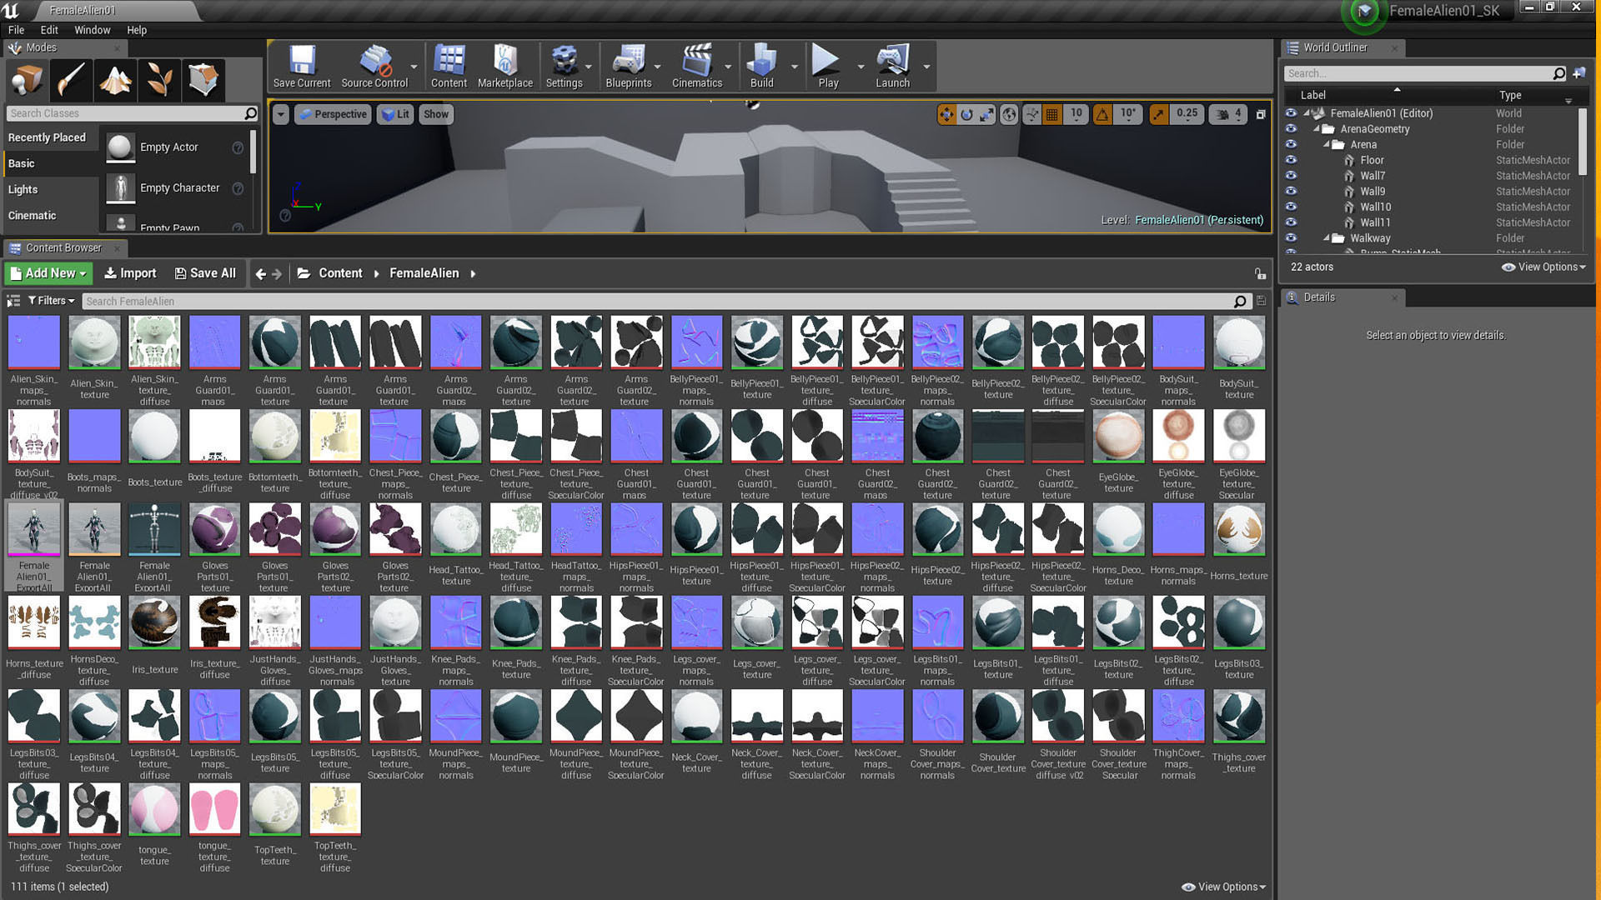Viewport: 1601px width, 900px height.
Task: Toggle the Content Browser sources panel icon
Action: [13, 301]
